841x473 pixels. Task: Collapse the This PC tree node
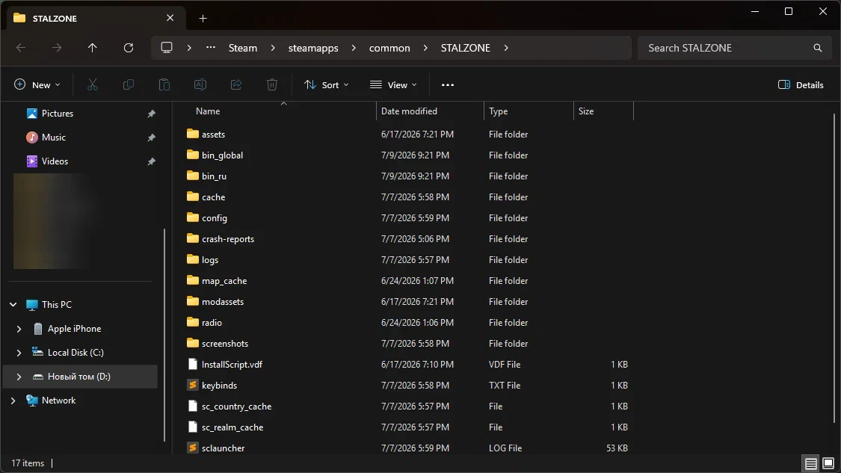pos(13,305)
